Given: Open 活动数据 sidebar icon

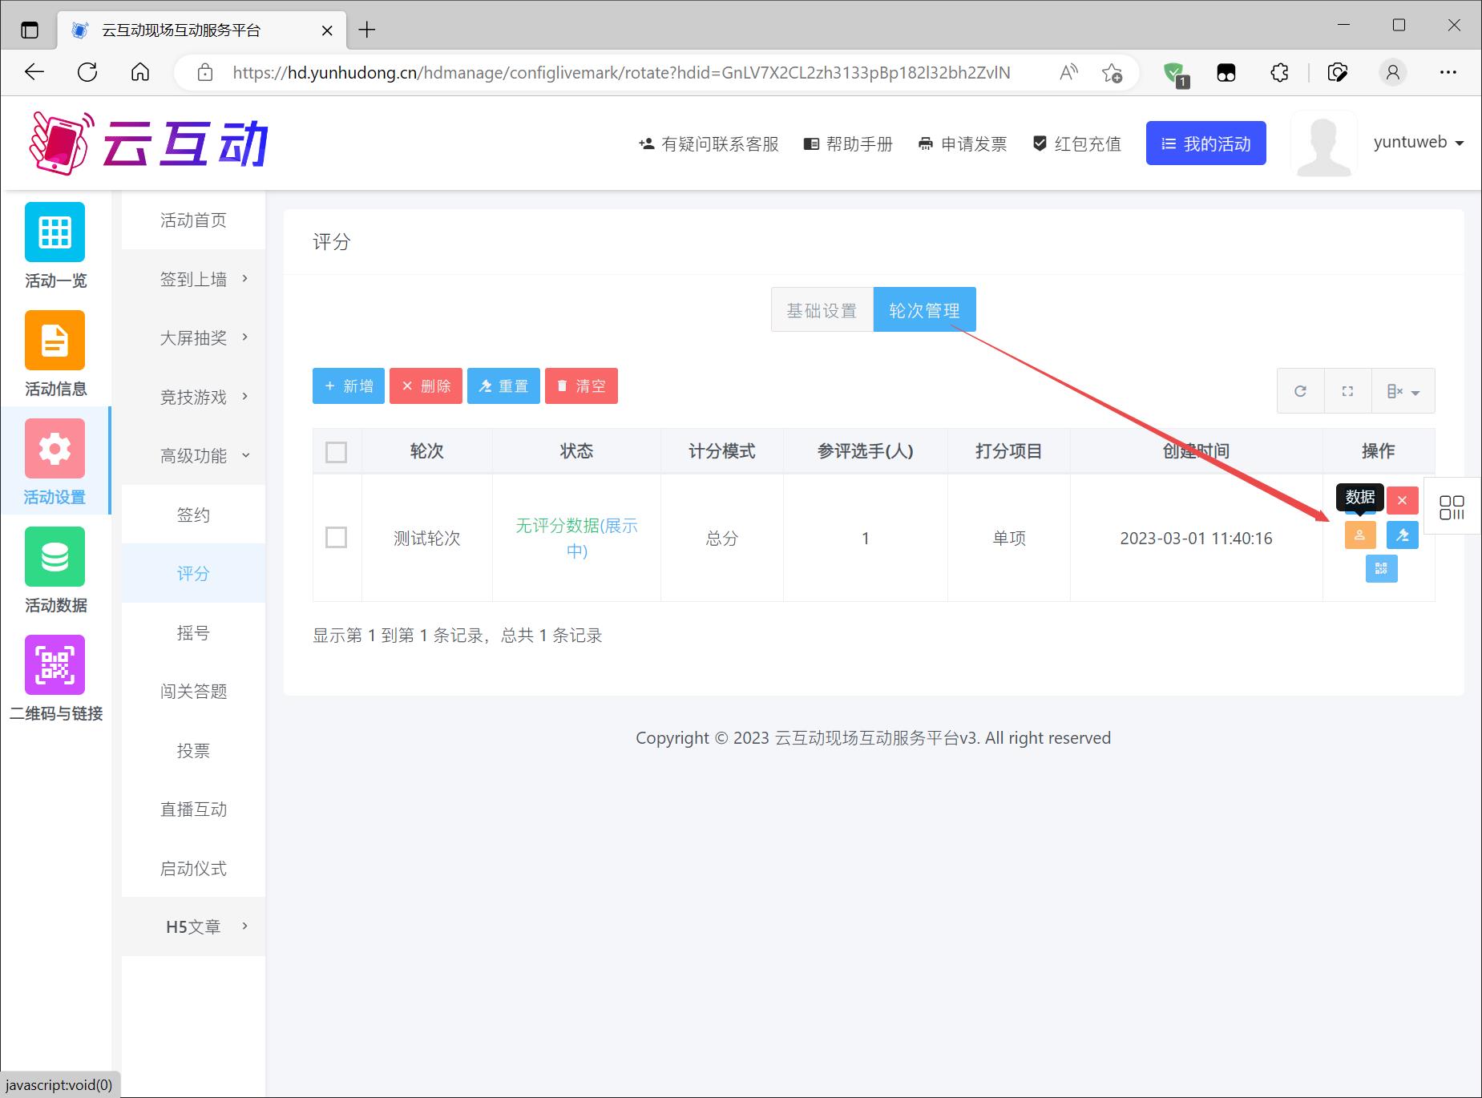Looking at the screenshot, I should tap(55, 557).
